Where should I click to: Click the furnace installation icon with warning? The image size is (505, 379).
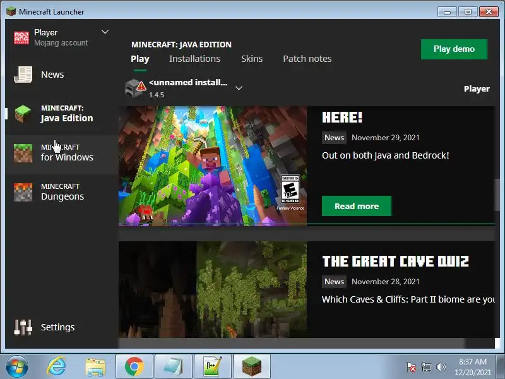point(135,88)
